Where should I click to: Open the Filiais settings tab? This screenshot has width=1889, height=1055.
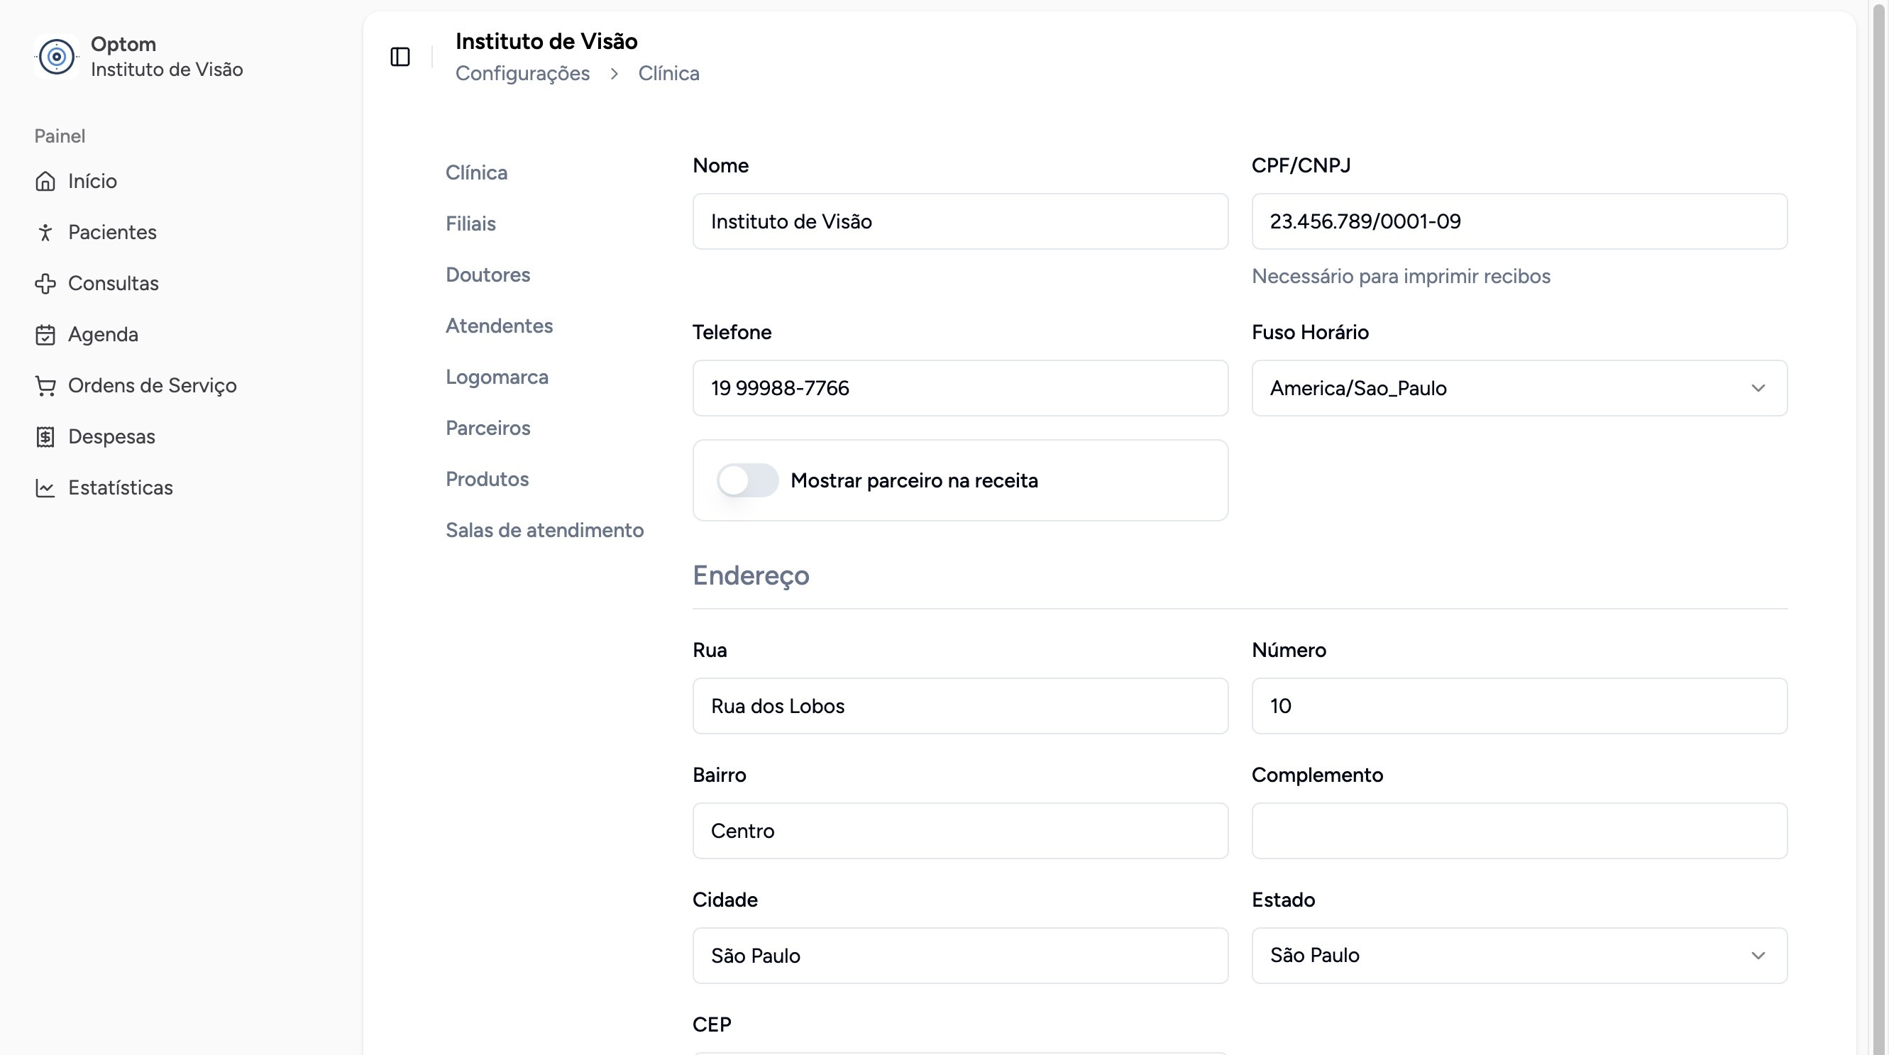[470, 223]
